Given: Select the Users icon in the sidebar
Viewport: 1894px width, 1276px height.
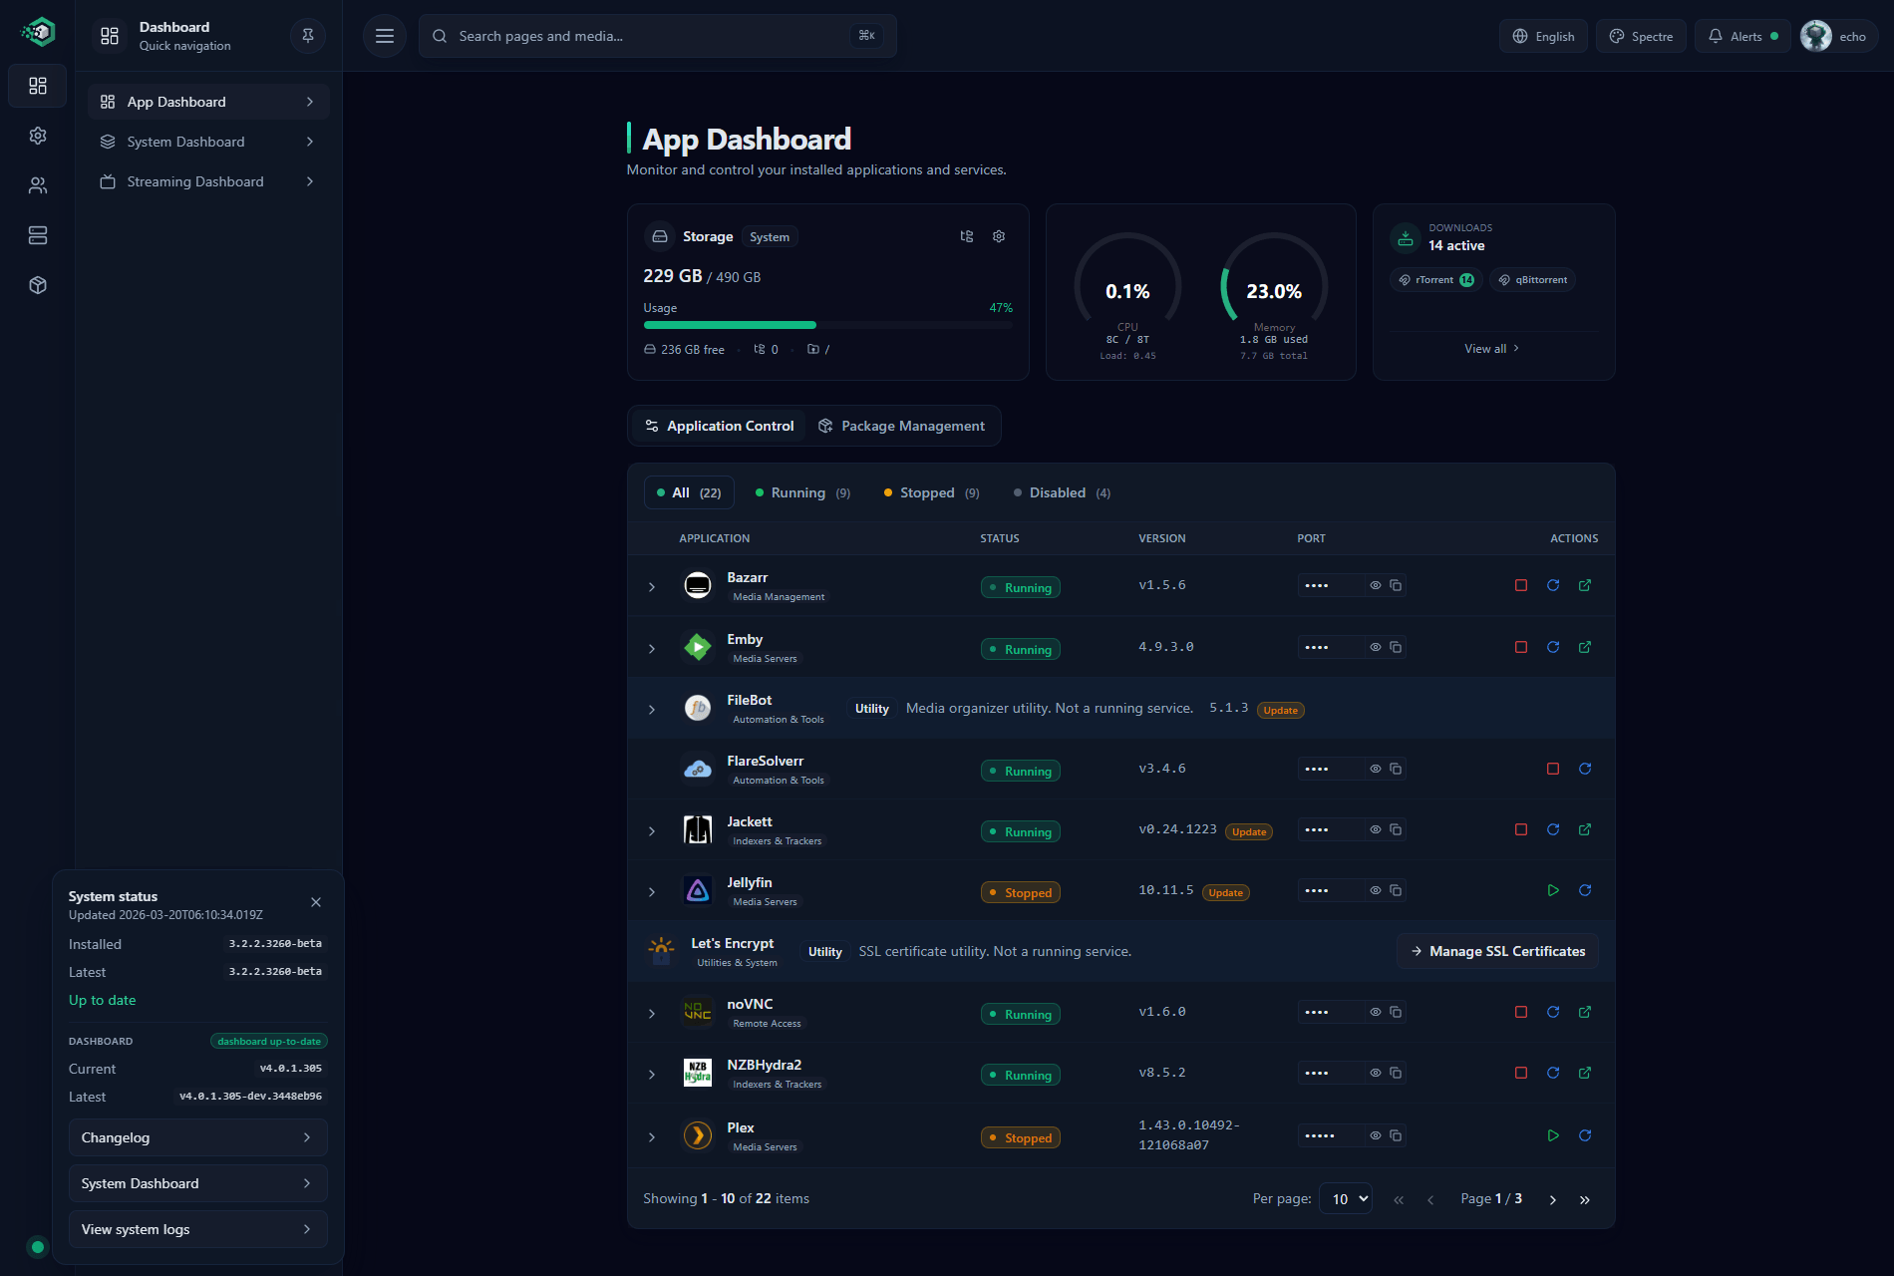Looking at the screenshot, I should tap(37, 185).
